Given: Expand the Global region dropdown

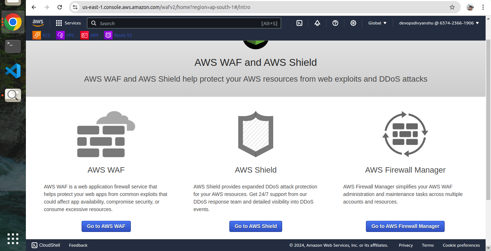Looking at the screenshot, I should (377, 23).
